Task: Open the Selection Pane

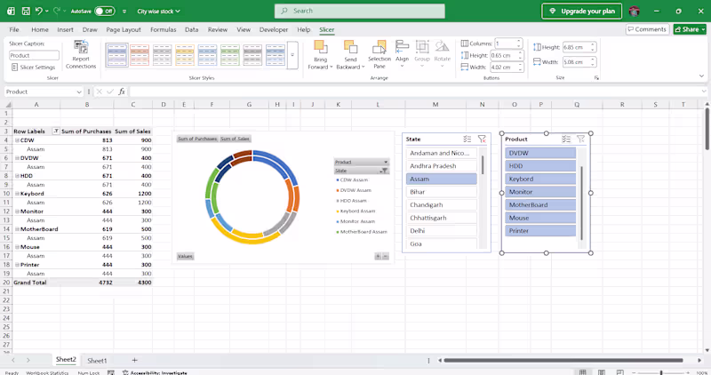Action: [379, 55]
